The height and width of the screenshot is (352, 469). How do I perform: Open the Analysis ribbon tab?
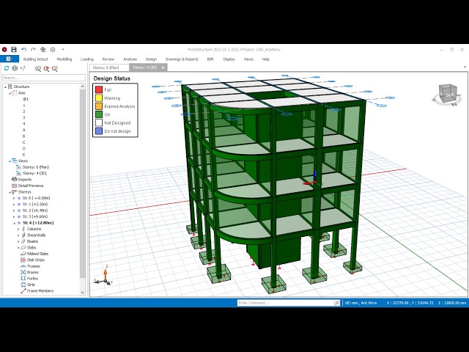[x=130, y=59]
